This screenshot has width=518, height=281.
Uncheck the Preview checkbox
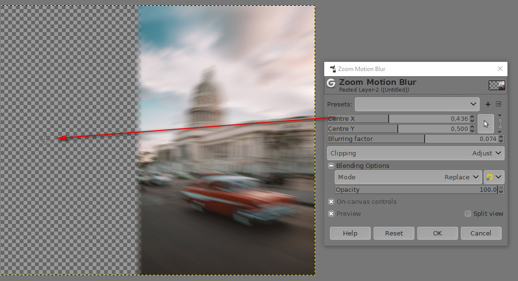tap(331, 214)
